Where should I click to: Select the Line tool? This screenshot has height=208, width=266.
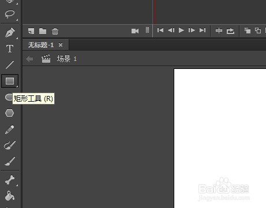(x=10, y=65)
